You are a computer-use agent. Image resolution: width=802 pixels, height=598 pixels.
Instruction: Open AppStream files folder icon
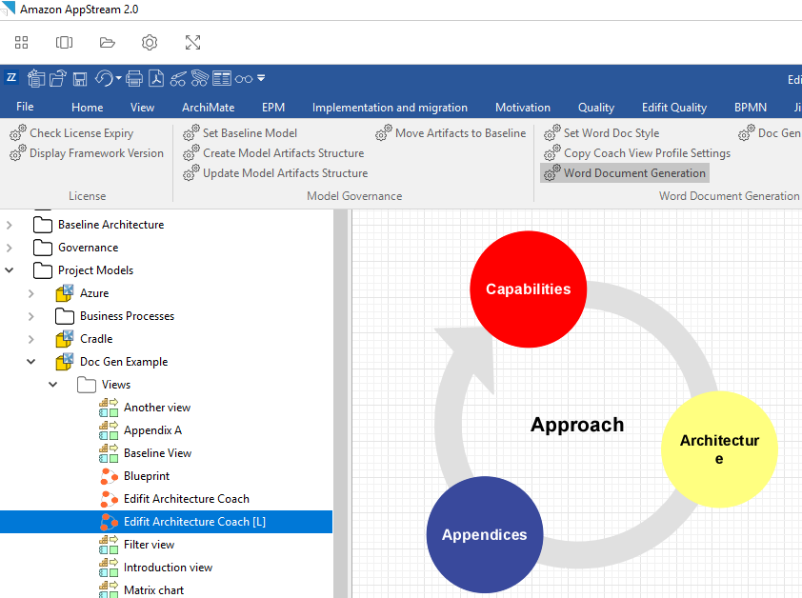[x=107, y=43]
